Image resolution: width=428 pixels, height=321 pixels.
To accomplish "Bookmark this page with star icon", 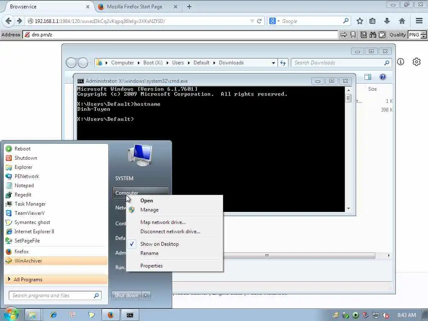I will click(360, 21).
